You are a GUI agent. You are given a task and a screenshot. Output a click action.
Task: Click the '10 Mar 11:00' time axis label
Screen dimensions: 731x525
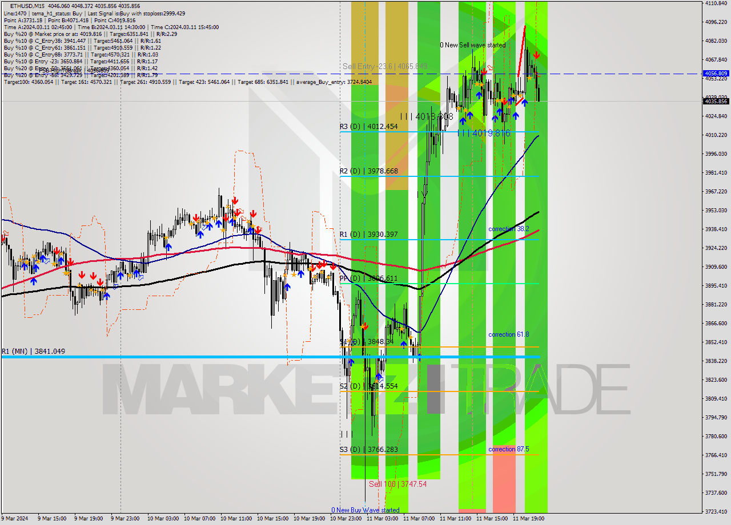pyautogui.click(x=236, y=519)
